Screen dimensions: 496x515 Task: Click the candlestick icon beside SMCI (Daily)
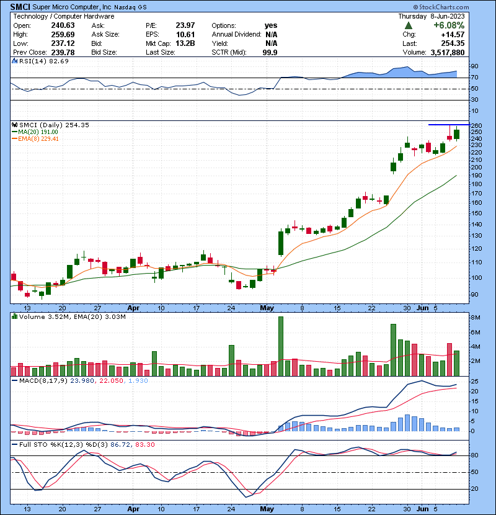pos(14,125)
